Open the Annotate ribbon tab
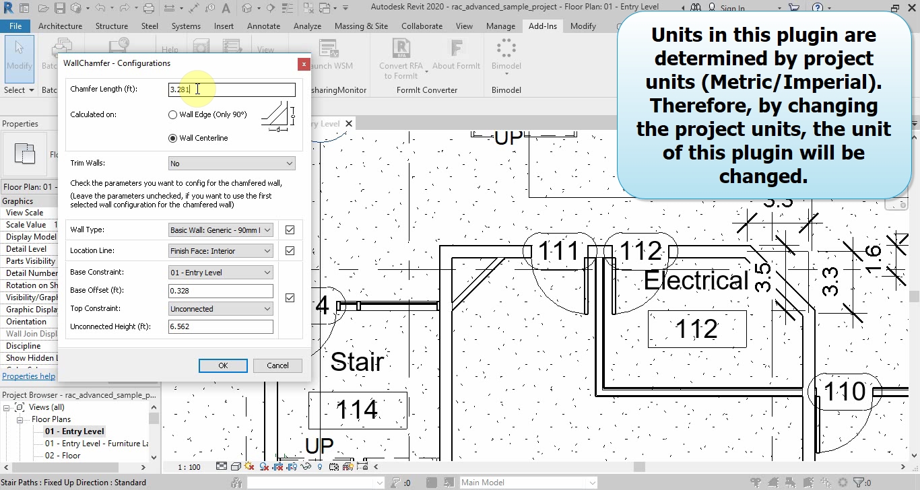The image size is (920, 490). [x=263, y=26]
